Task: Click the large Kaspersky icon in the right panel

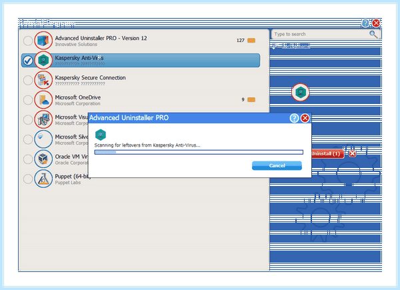Action: coord(301,92)
